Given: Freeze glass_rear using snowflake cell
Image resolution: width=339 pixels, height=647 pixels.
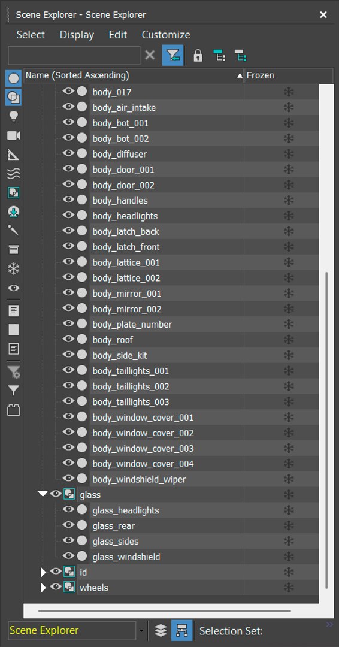Looking at the screenshot, I should click(x=289, y=526).
